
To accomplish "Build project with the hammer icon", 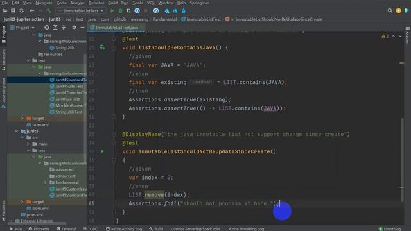I will pyautogui.click(x=49, y=11).
